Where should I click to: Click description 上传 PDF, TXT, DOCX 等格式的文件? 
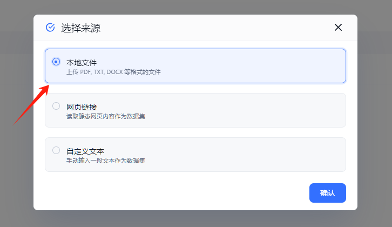point(113,72)
